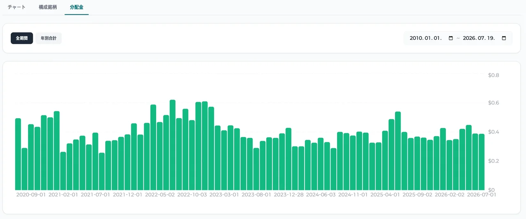The image size is (526, 219).
Task: Open the start date calendar picker icon
Action: coord(451,38)
